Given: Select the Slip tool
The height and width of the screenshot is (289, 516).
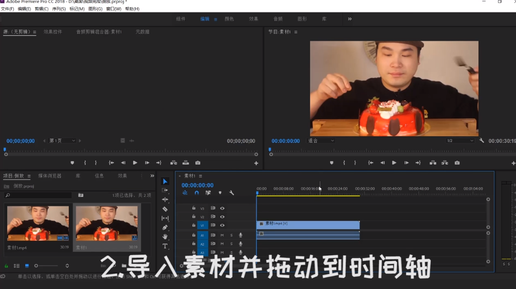Looking at the screenshot, I should click(x=165, y=218).
